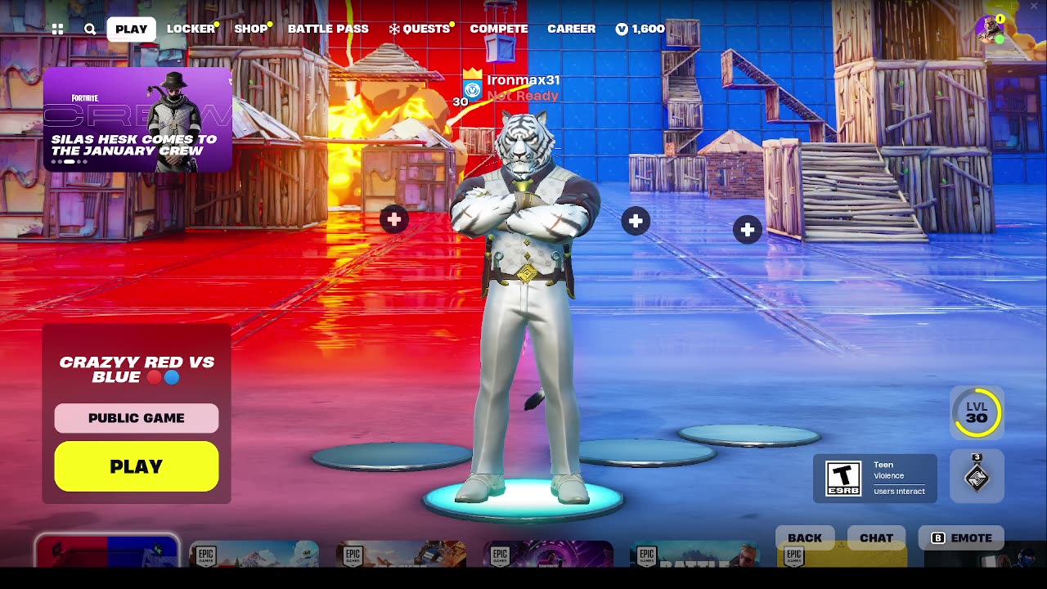Screen dimensions: 1047x589
Task: Open the SHOP tab
Action: (x=250, y=29)
